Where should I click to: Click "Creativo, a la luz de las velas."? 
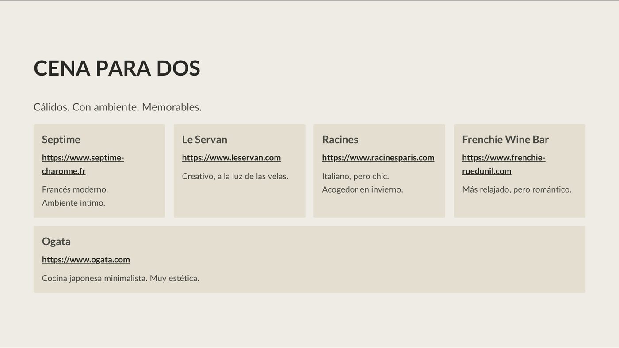click(235, 176)
